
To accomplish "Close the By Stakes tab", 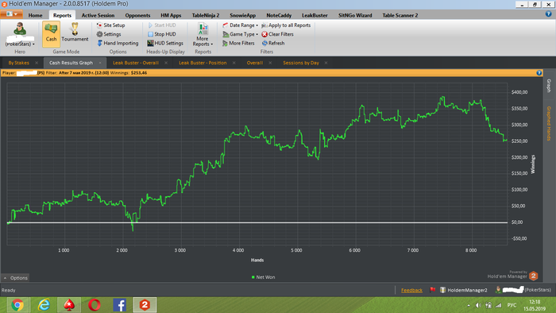I will pos(37,63).
